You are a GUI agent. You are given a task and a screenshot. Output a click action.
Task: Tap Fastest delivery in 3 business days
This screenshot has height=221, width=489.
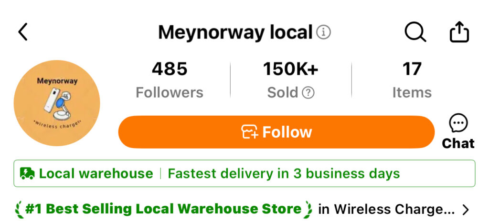[284, 173]
